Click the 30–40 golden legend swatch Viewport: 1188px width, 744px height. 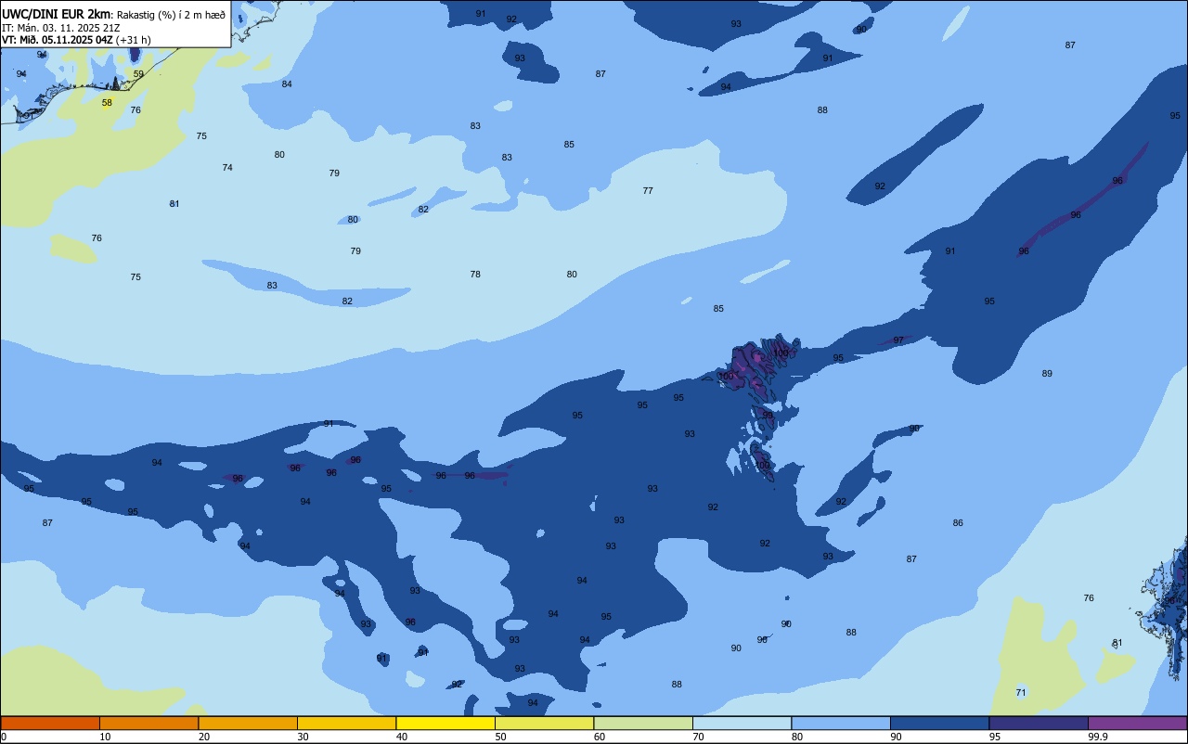pos(346,723)
